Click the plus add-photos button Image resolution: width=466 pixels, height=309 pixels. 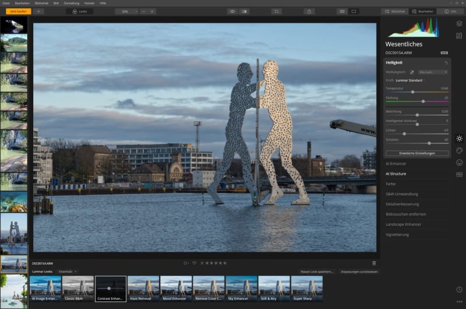click(38, 11)
